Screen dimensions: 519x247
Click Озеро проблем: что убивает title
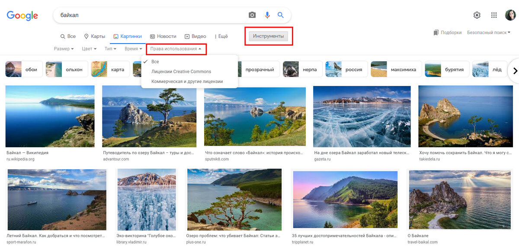[234, 236]
